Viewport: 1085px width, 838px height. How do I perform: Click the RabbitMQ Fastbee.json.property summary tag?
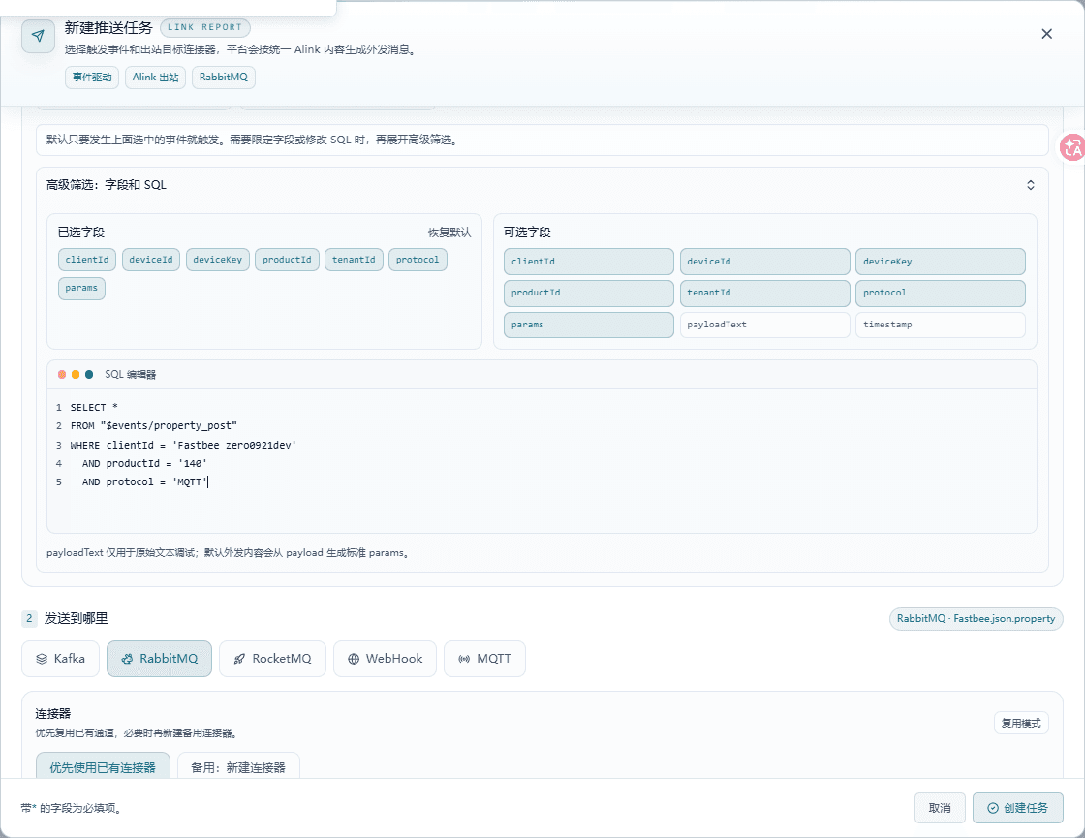(976, 619)
